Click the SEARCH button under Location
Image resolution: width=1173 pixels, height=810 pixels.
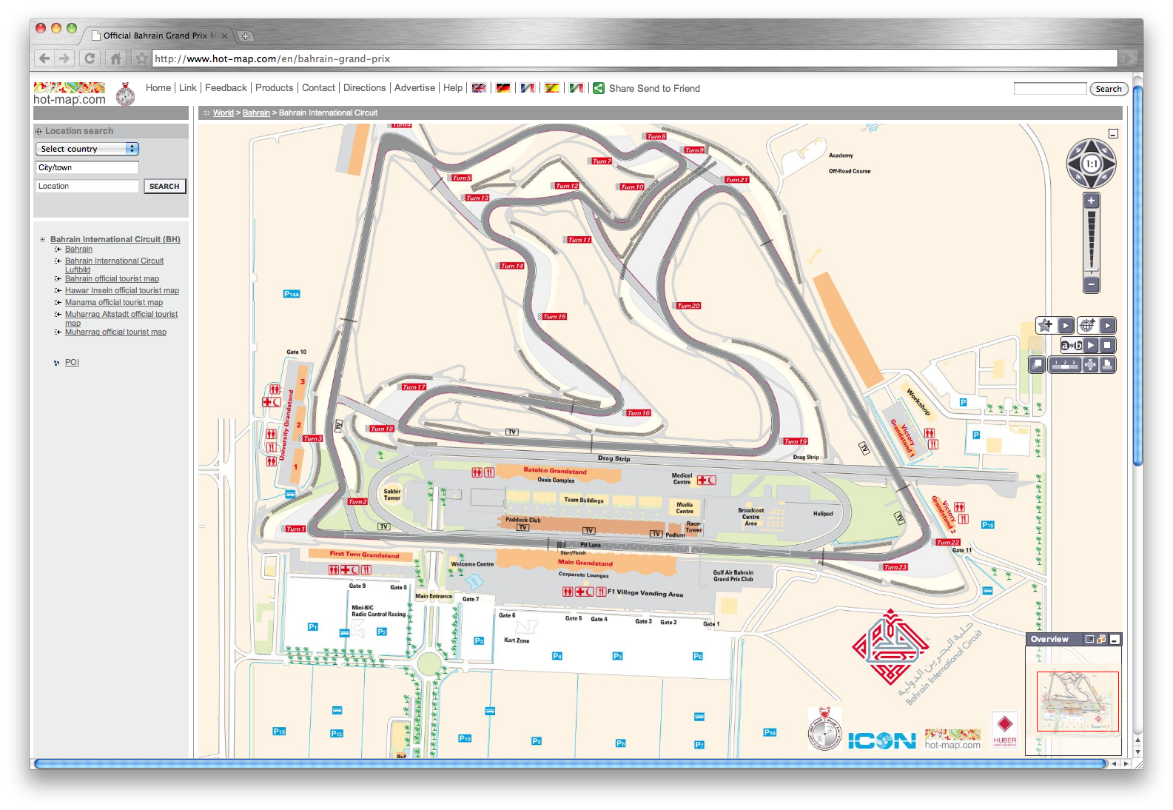pyautogui.click(x=164, y=187)
